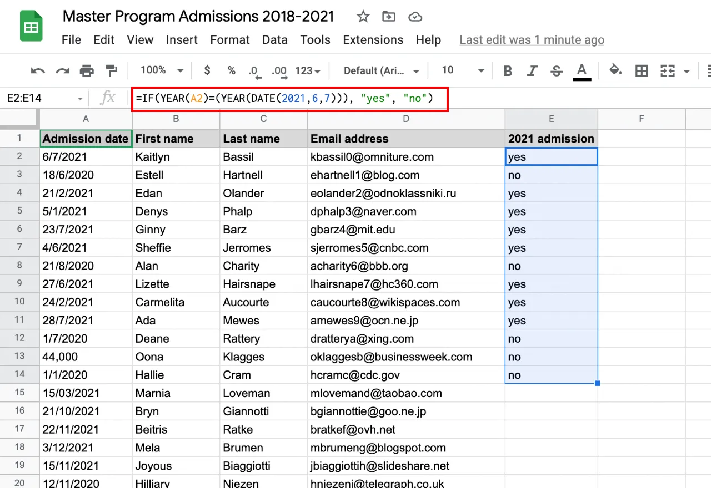711x488 pixels.
Task: Select column A header
Action: coord(86,119)
